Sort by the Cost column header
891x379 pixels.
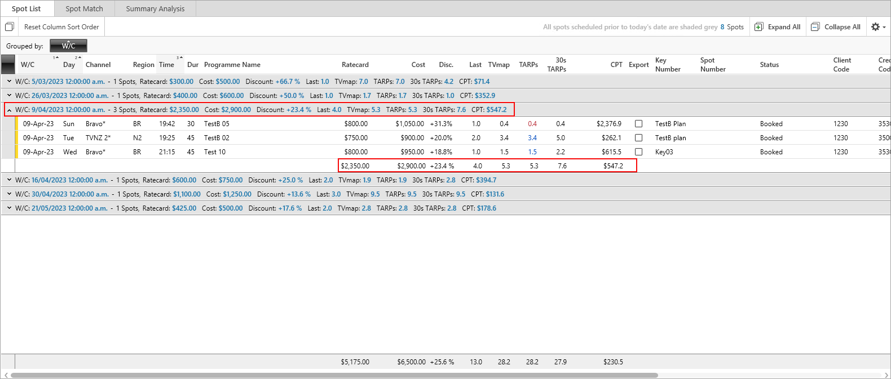click(x=418, y=65)
